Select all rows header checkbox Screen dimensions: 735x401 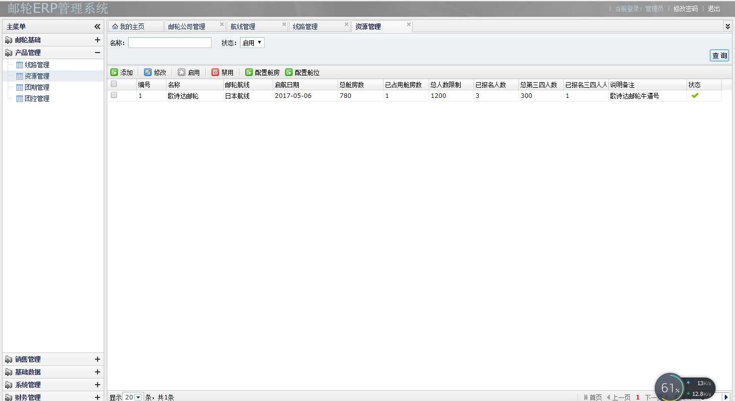click(114, 84)
